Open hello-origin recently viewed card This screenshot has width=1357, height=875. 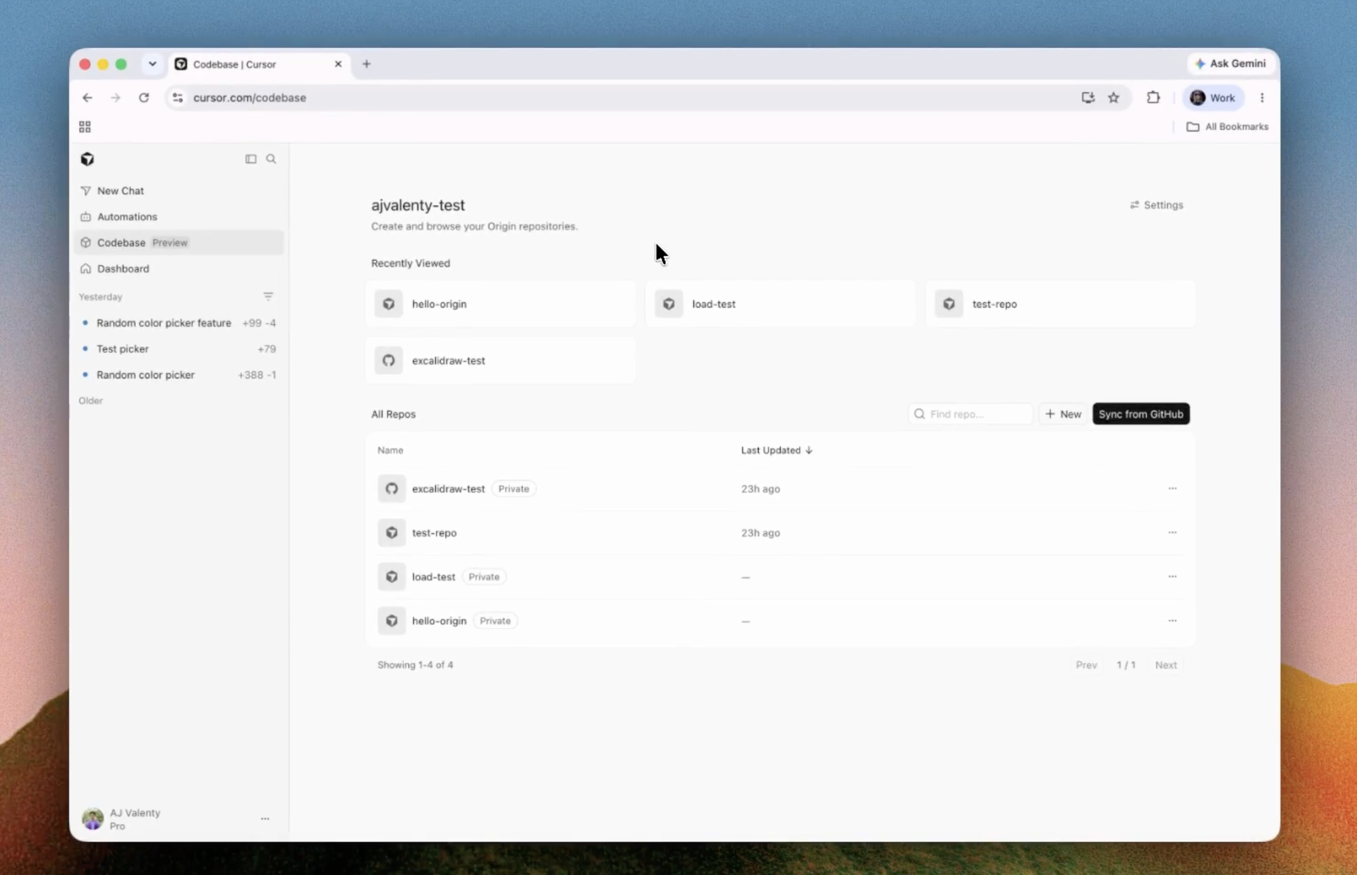(500, 304)
